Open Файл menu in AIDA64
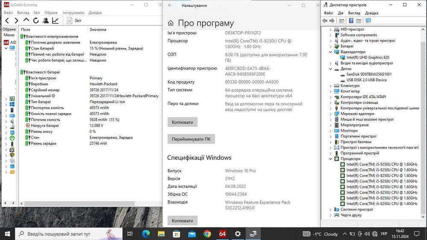Screen dimensions: 427x240 point(8,12)
